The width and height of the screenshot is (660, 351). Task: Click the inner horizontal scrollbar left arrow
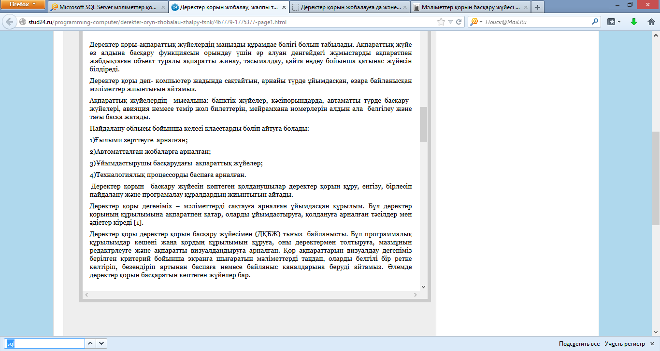coord(86,295)
